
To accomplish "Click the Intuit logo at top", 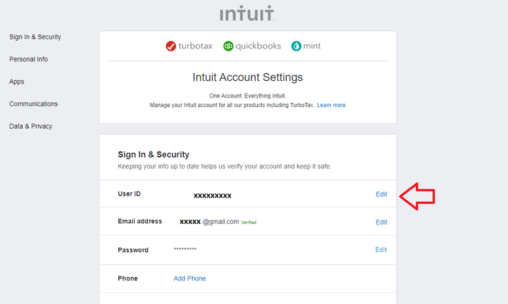I will [x=247, y=13].
